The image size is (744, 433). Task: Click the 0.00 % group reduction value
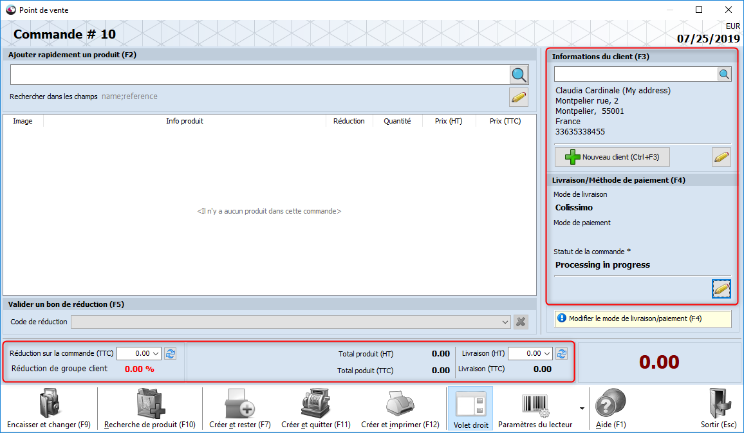click(x=140, y=369)
